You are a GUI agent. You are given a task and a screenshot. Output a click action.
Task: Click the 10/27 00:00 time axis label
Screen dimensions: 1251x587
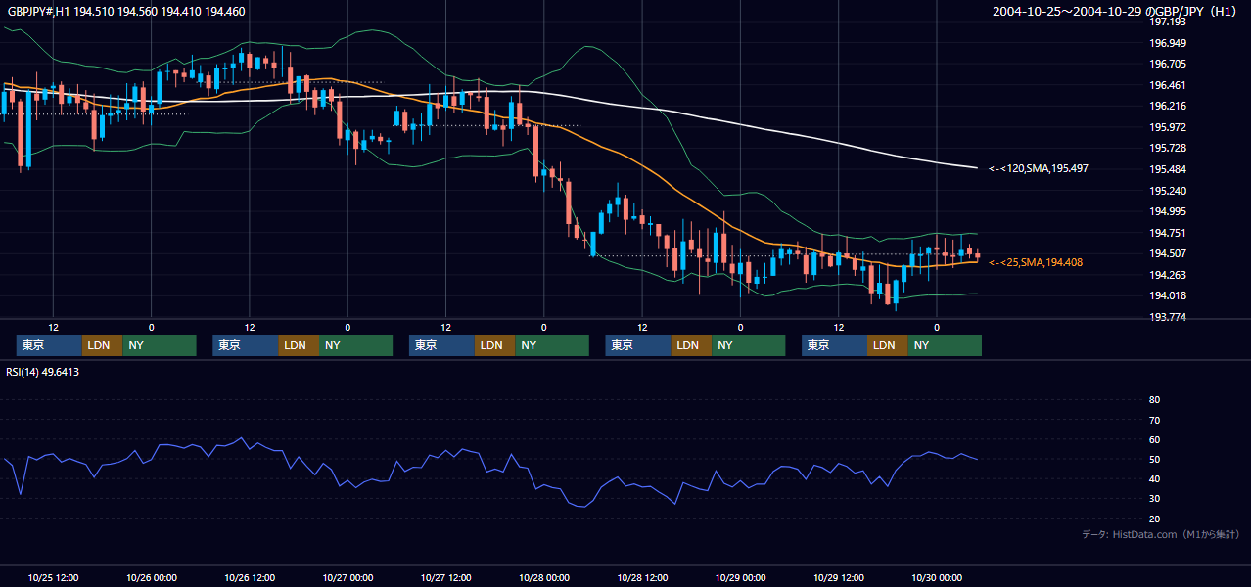[x=347, y=577]
